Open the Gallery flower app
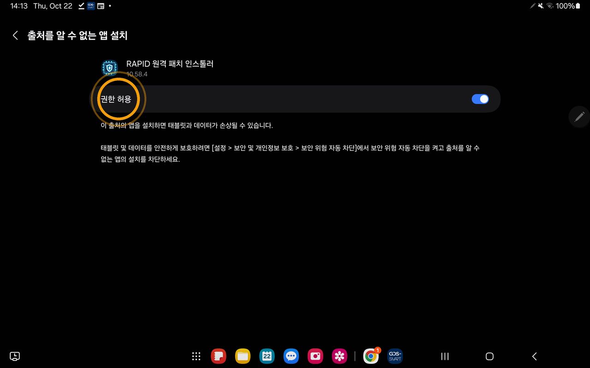 339,356
